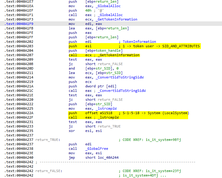
Task: Open the offset aS1518 string reference
Action: 98,113
